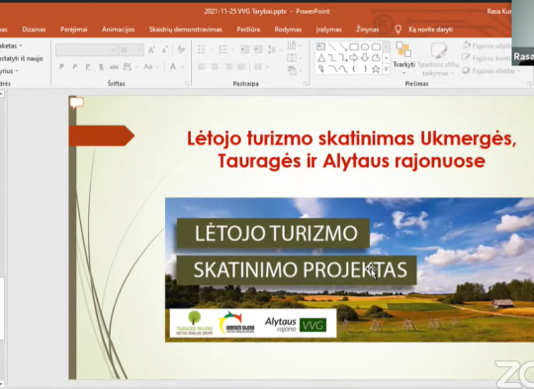Image resolution: width=534 pixels, height=389 pixels.
Task: Select the arrow line shape
Action: pyautogui.click(x=343, y=47)
